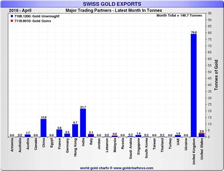Click the Tonnes of Gold axis title
This screenshot has height=171, width=224.
(x=216, y=75)
